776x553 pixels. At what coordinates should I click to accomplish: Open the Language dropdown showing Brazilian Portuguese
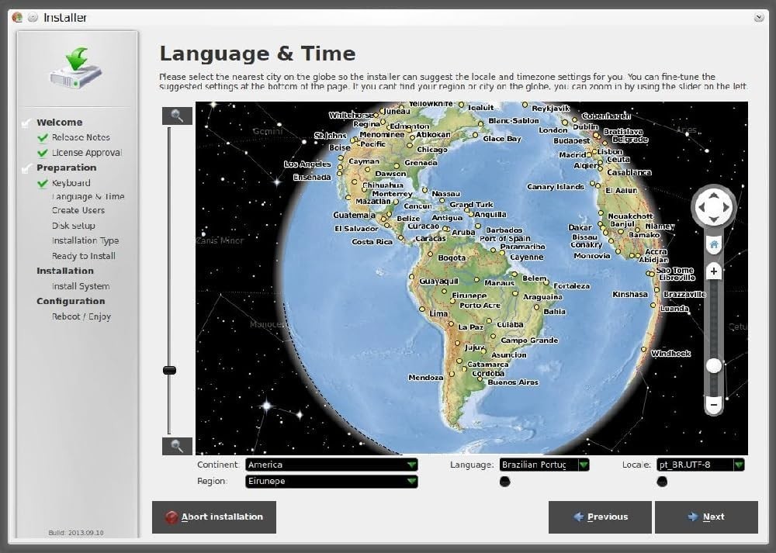(545, 465)
